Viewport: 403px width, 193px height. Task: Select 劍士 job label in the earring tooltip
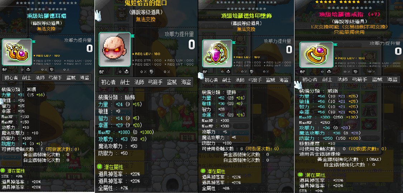26,78
